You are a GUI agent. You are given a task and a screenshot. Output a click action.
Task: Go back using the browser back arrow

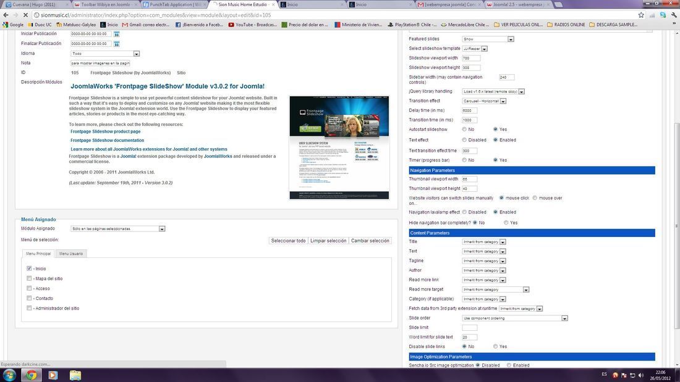(x=6, y=15)
